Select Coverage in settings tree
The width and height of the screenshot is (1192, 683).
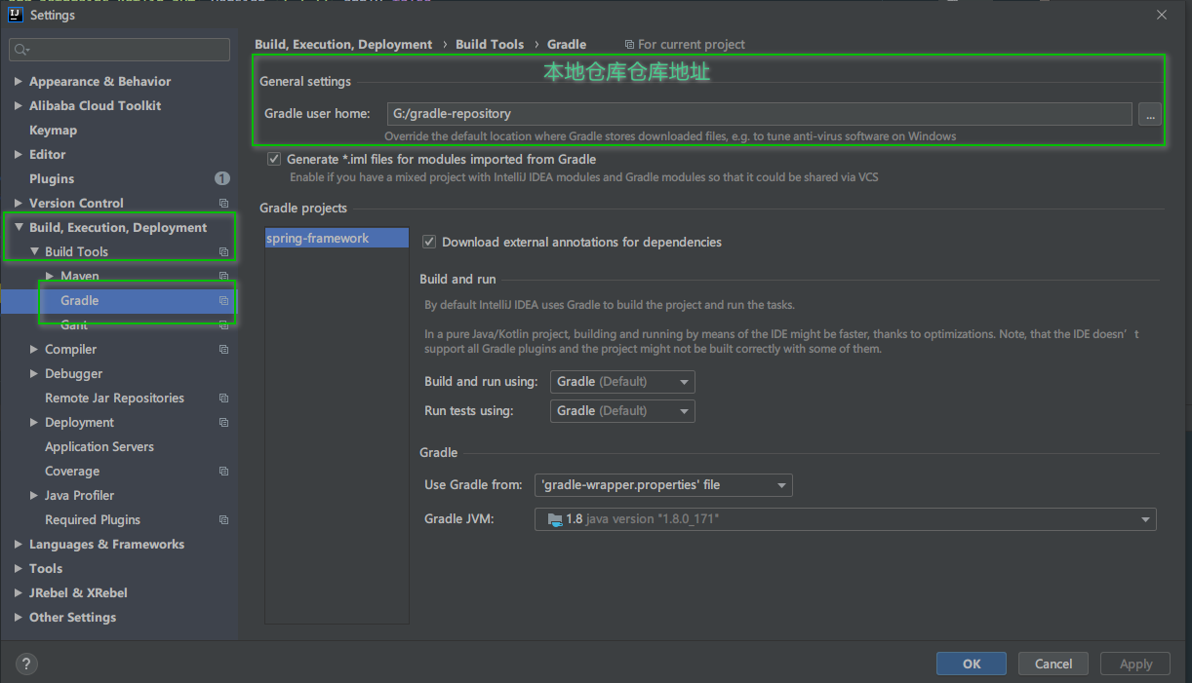pos(72,472)
